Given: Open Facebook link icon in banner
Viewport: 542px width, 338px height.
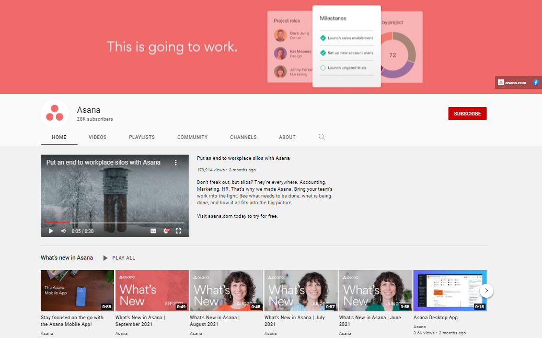Looking at the screenshot, I should coord(536,83).
